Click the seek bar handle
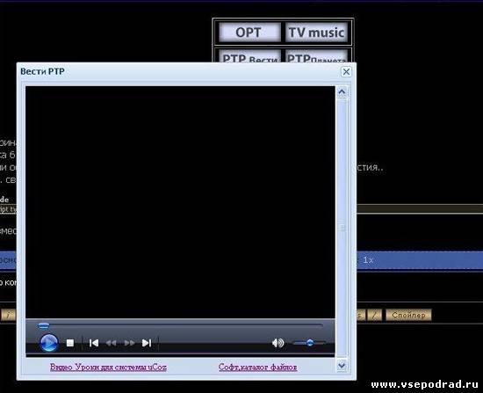Image resolution: width=483 pixels, height=393 pixels. [x=43, y=326]
